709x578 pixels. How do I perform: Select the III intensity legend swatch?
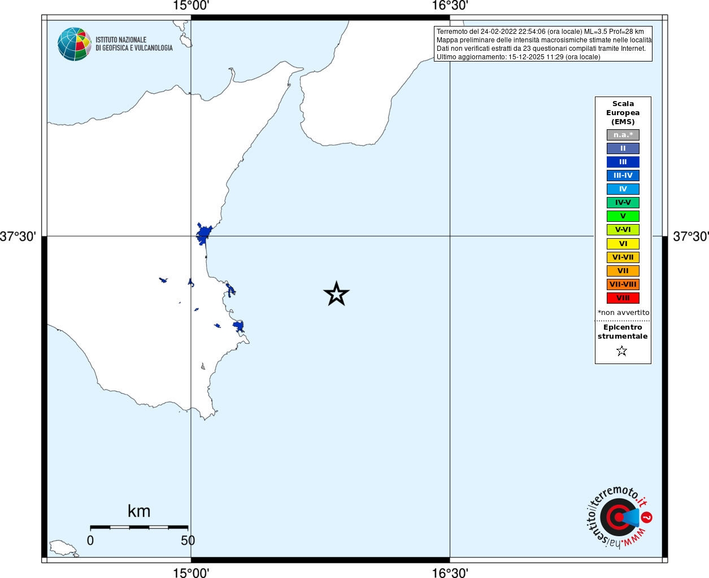(x=623, y=162)
